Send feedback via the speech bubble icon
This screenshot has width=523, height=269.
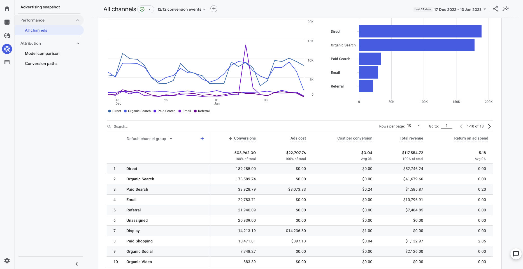click(x=516, y=254)
